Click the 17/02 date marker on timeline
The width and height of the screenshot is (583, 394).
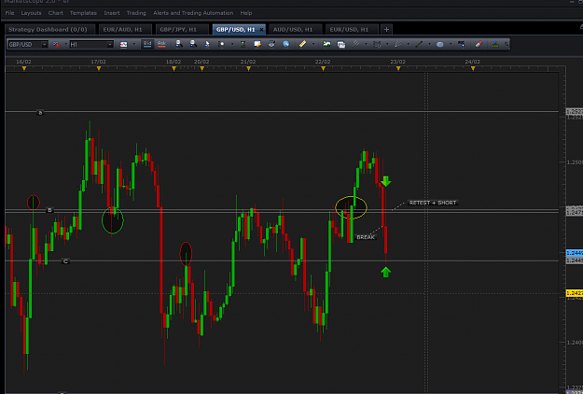[x=99, y=69]
